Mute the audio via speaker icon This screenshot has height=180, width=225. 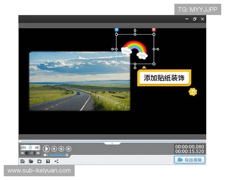coord(45,155)
